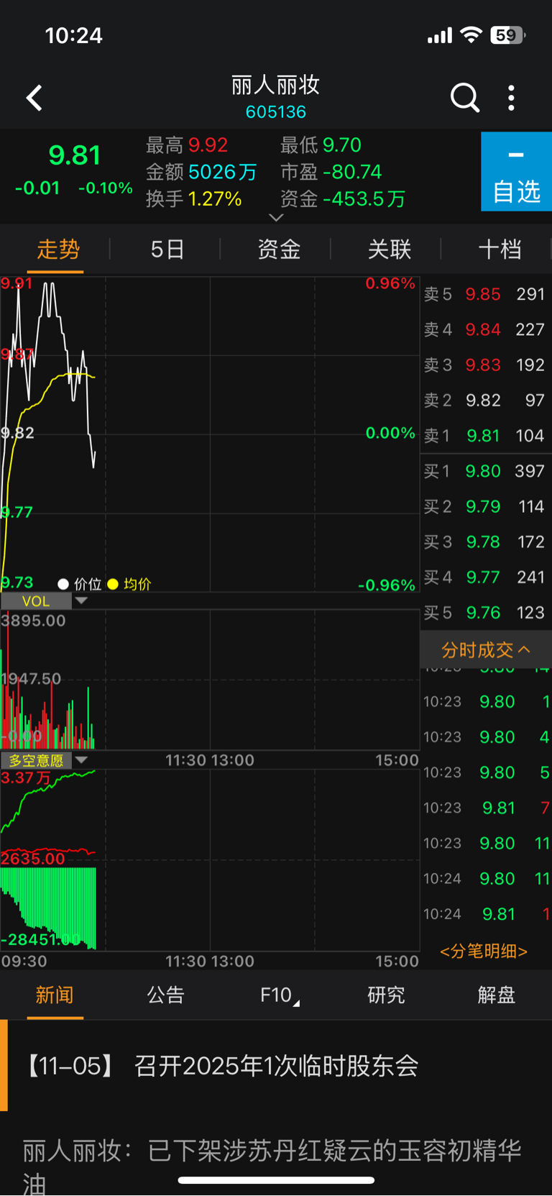This screenshot has width=552, height=1196.
Task: Tap the 金额 5026万 value
Action: [222, 172]
